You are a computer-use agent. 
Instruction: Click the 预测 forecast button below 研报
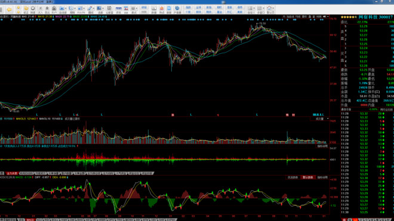[x=144, y=12]
